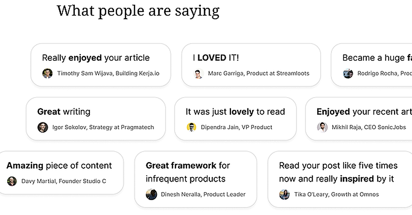Click Rodrigo Rocha's avatar photo

(348, 73)
